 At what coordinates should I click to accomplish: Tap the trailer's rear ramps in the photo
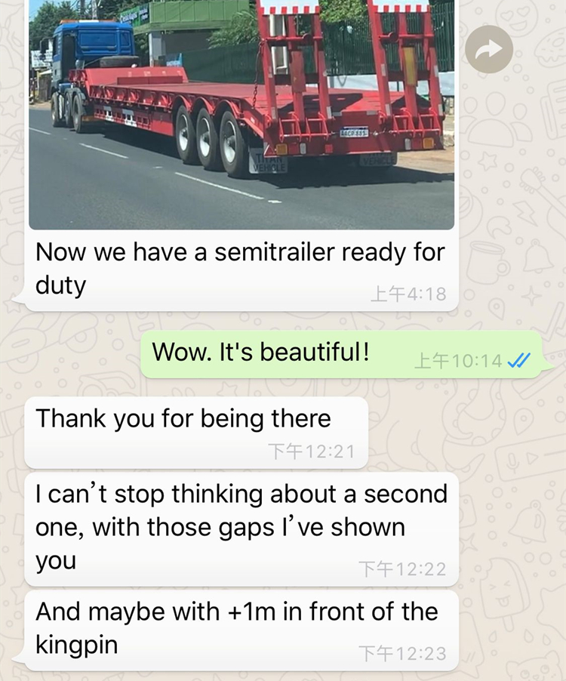[352, 74]
